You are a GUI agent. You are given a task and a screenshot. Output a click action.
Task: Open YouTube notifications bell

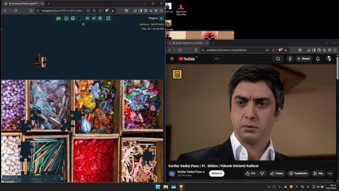(318, 59)
